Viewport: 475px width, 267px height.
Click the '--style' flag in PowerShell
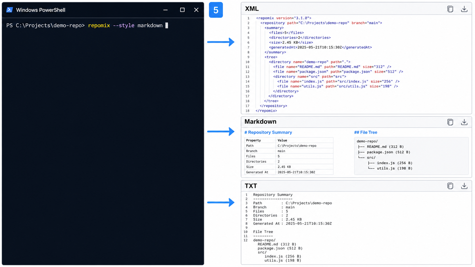124,26
